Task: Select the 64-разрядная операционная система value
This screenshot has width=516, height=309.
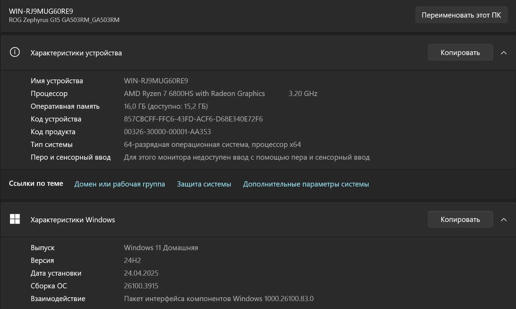Action: [213, 145]
